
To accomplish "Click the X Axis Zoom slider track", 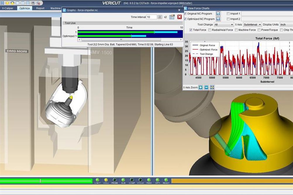I will point(254,87).
